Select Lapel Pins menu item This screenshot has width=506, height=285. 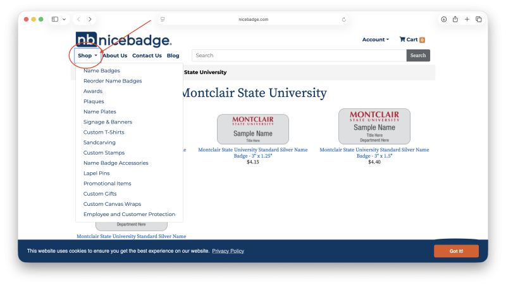tap(97, 173)
